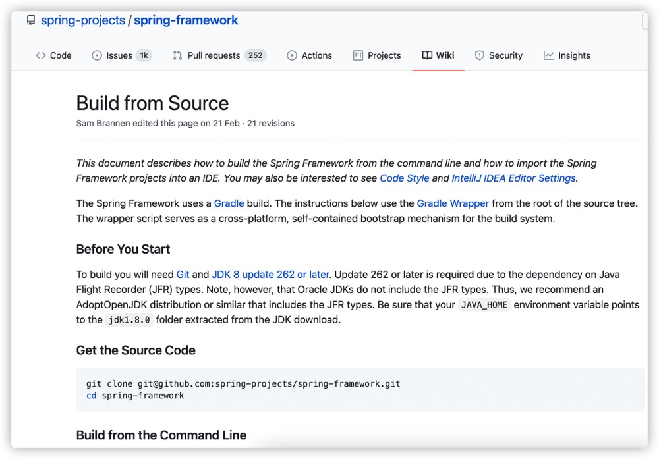Click the Issues circle-dot icon
Screen dimensions: 659x459
tap(97, 55)
